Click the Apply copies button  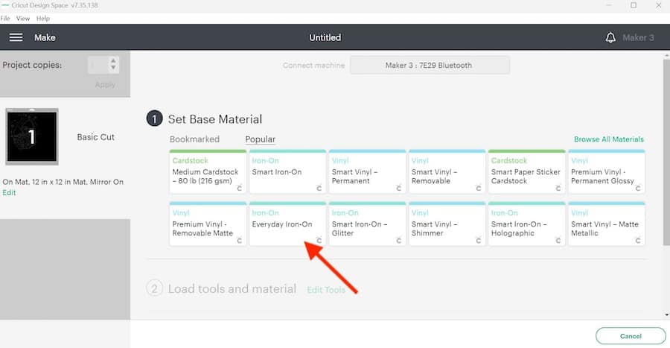pos(105,85)
